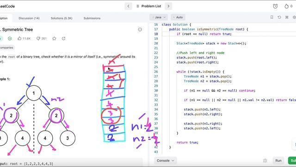Go to next problem arrow

[168, 6]
